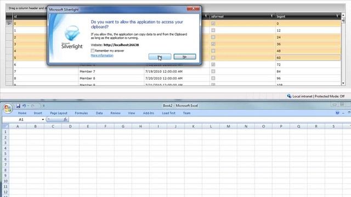This screenshot has height=197, width=351.
Task: Click the Name Box showing A1
Action: tap(21, 119)
